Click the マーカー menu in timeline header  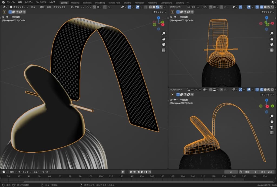[46, 172]
